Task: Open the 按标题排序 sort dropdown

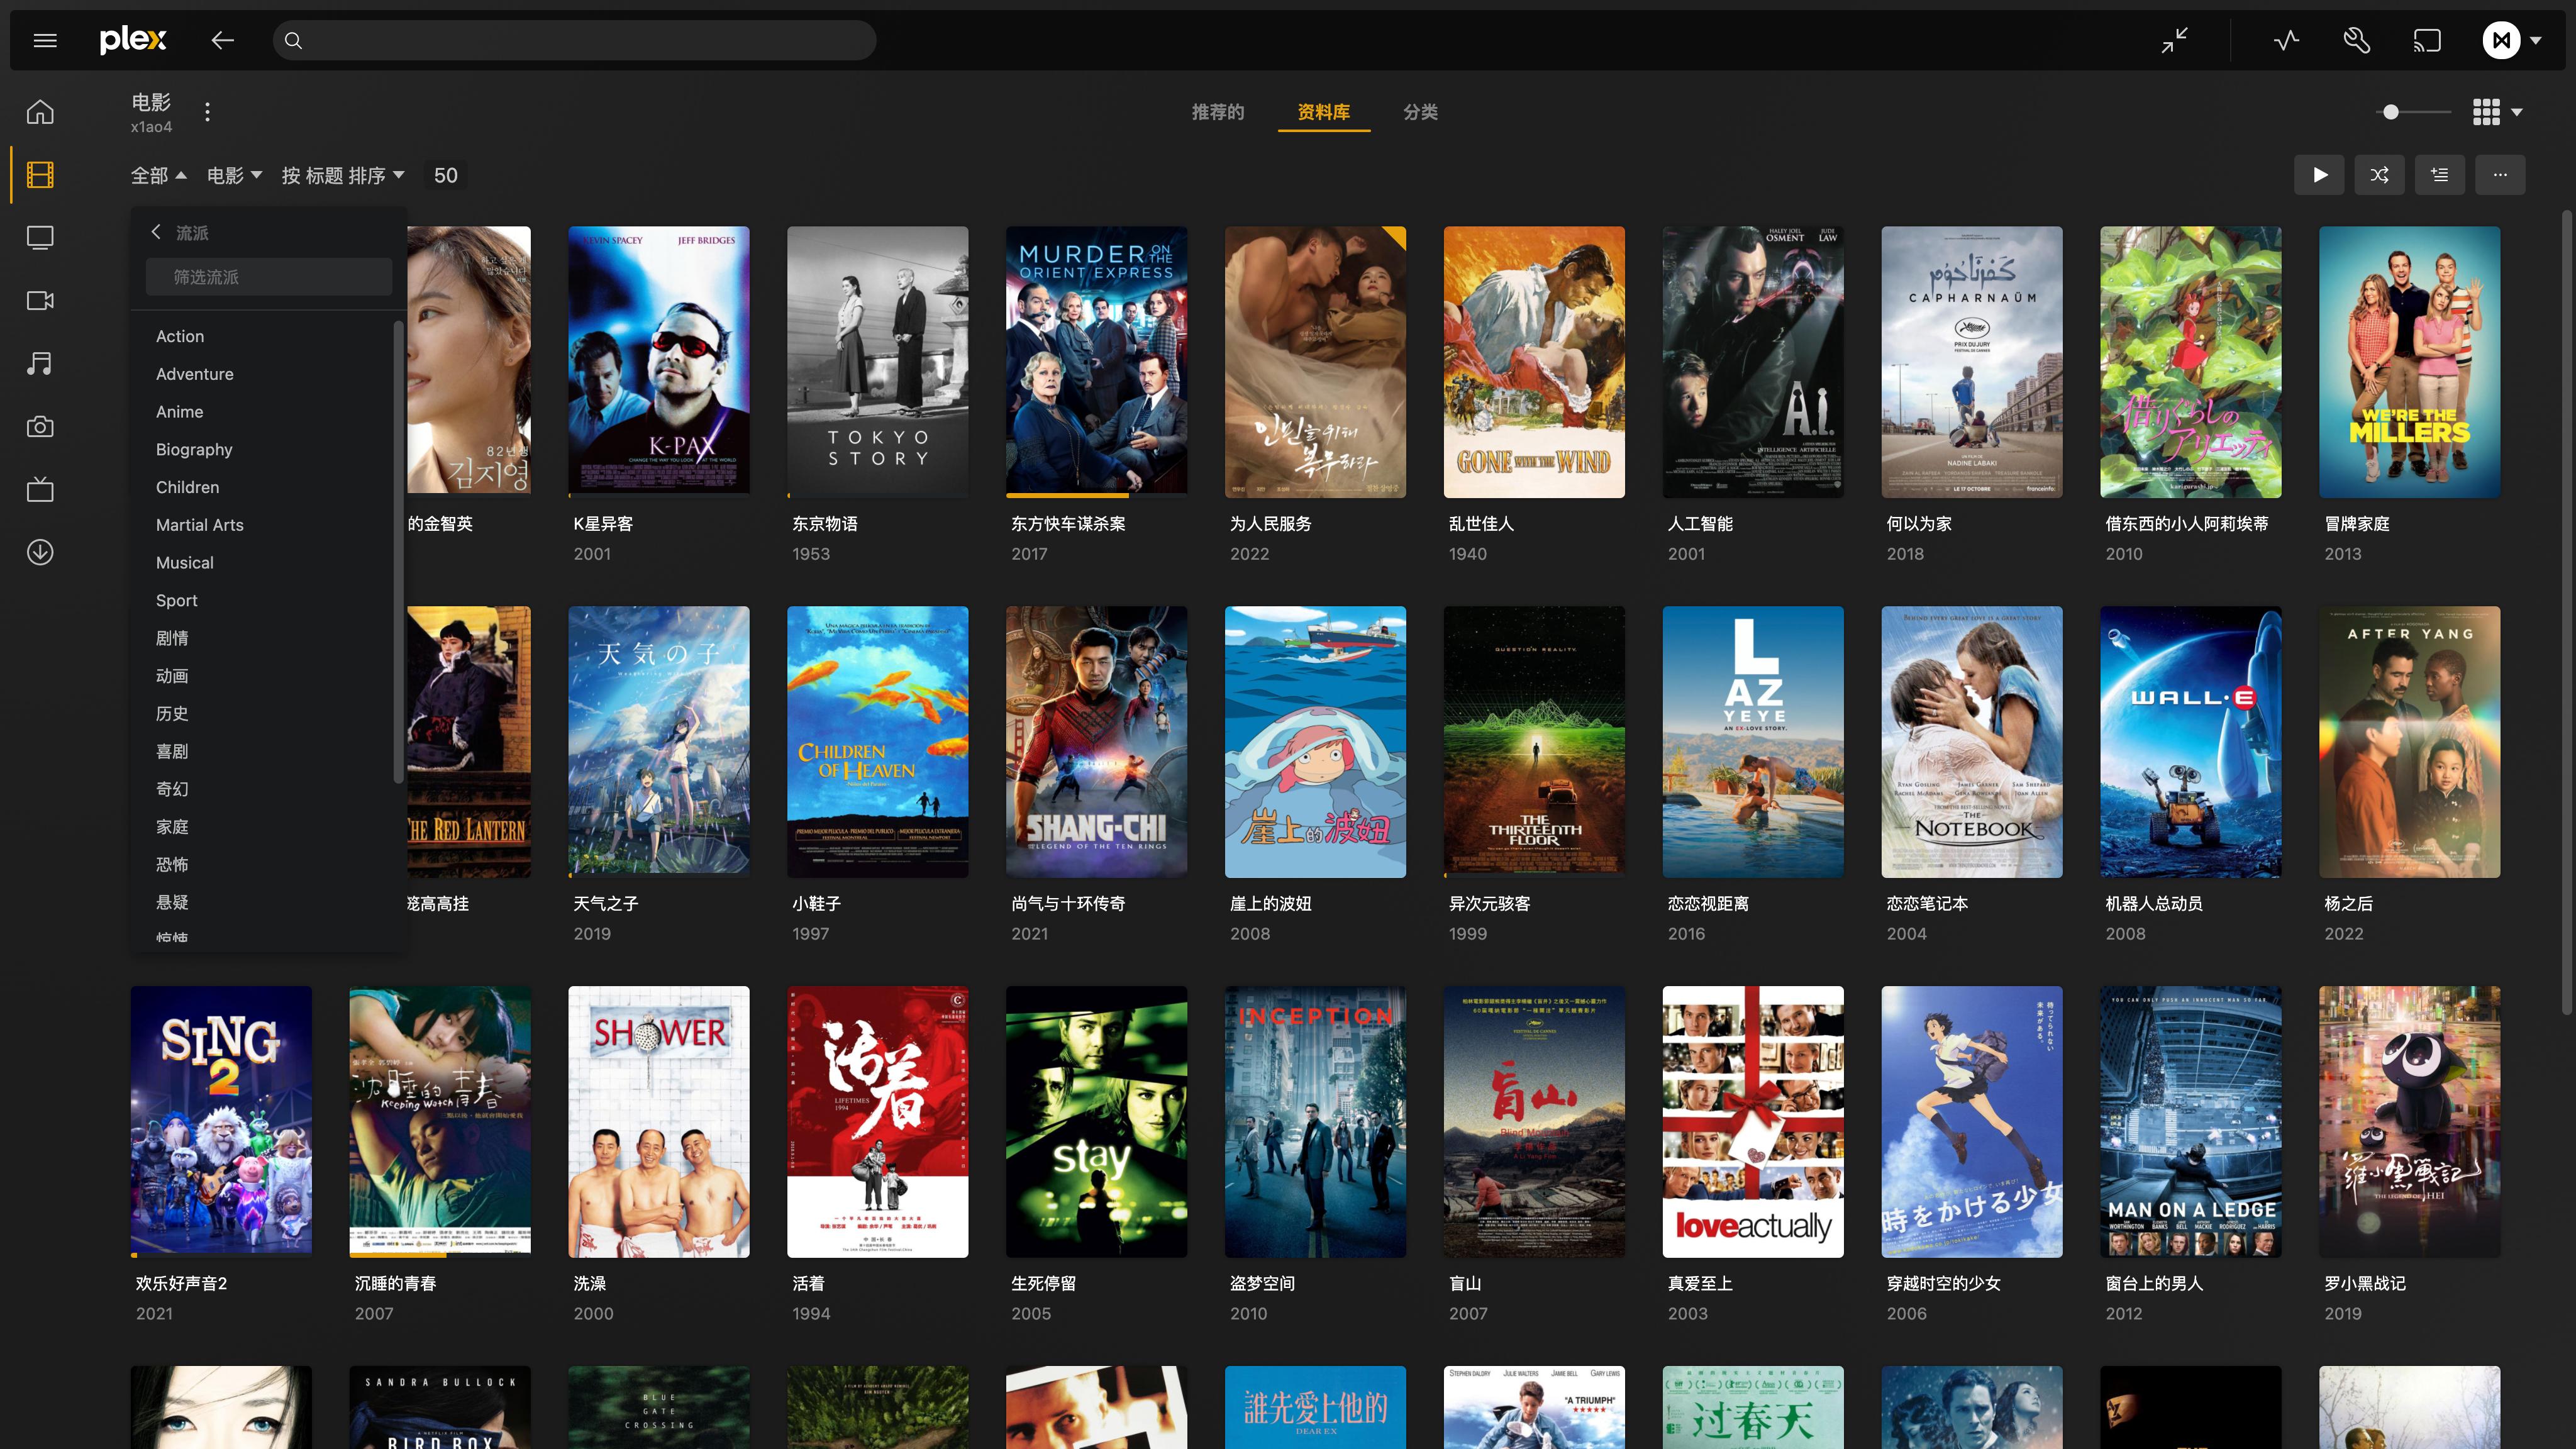Action: click(x=342, y=176)
